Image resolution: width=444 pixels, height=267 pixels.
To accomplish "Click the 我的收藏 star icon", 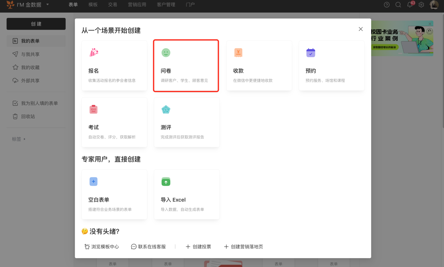I will (15, 67).
